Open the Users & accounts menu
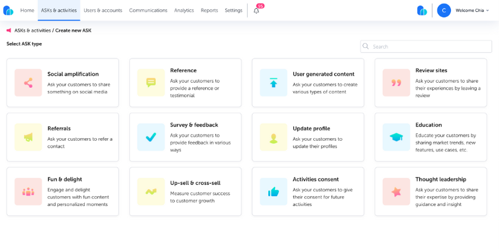Viewport: 499px width, 249px height. [103, 11]
